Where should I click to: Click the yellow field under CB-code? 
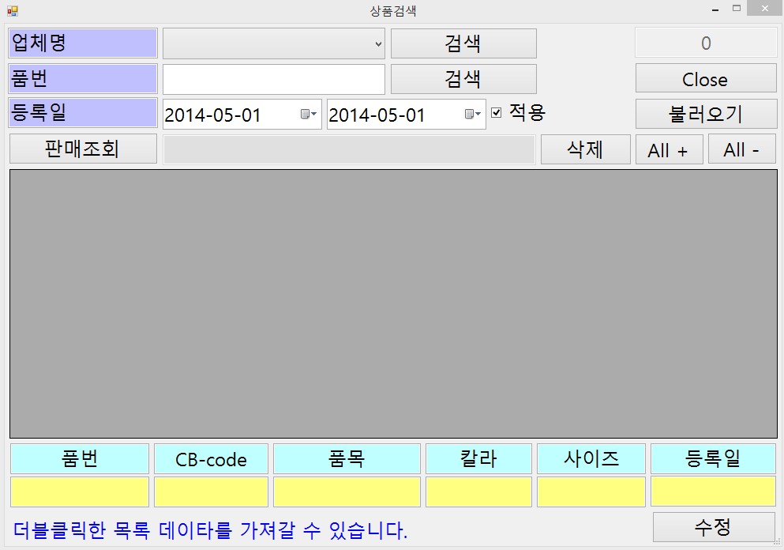click(211, 492)
